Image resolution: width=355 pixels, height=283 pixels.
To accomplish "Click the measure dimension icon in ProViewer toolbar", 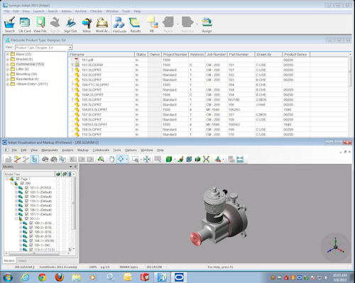I will pyautogui.click(x=240, y=159).
